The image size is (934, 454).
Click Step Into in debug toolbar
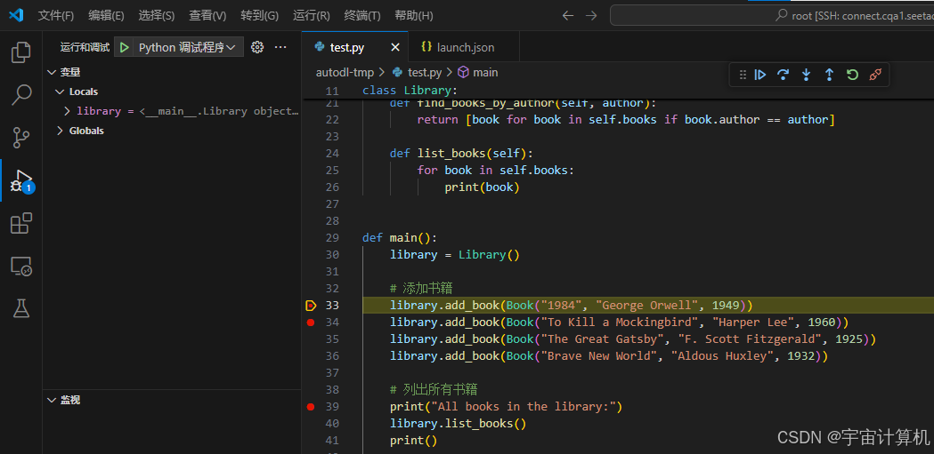pyautogui.click(x=806, y=75)
